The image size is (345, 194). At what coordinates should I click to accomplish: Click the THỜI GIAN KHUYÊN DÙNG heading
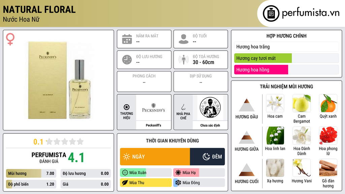172,140
